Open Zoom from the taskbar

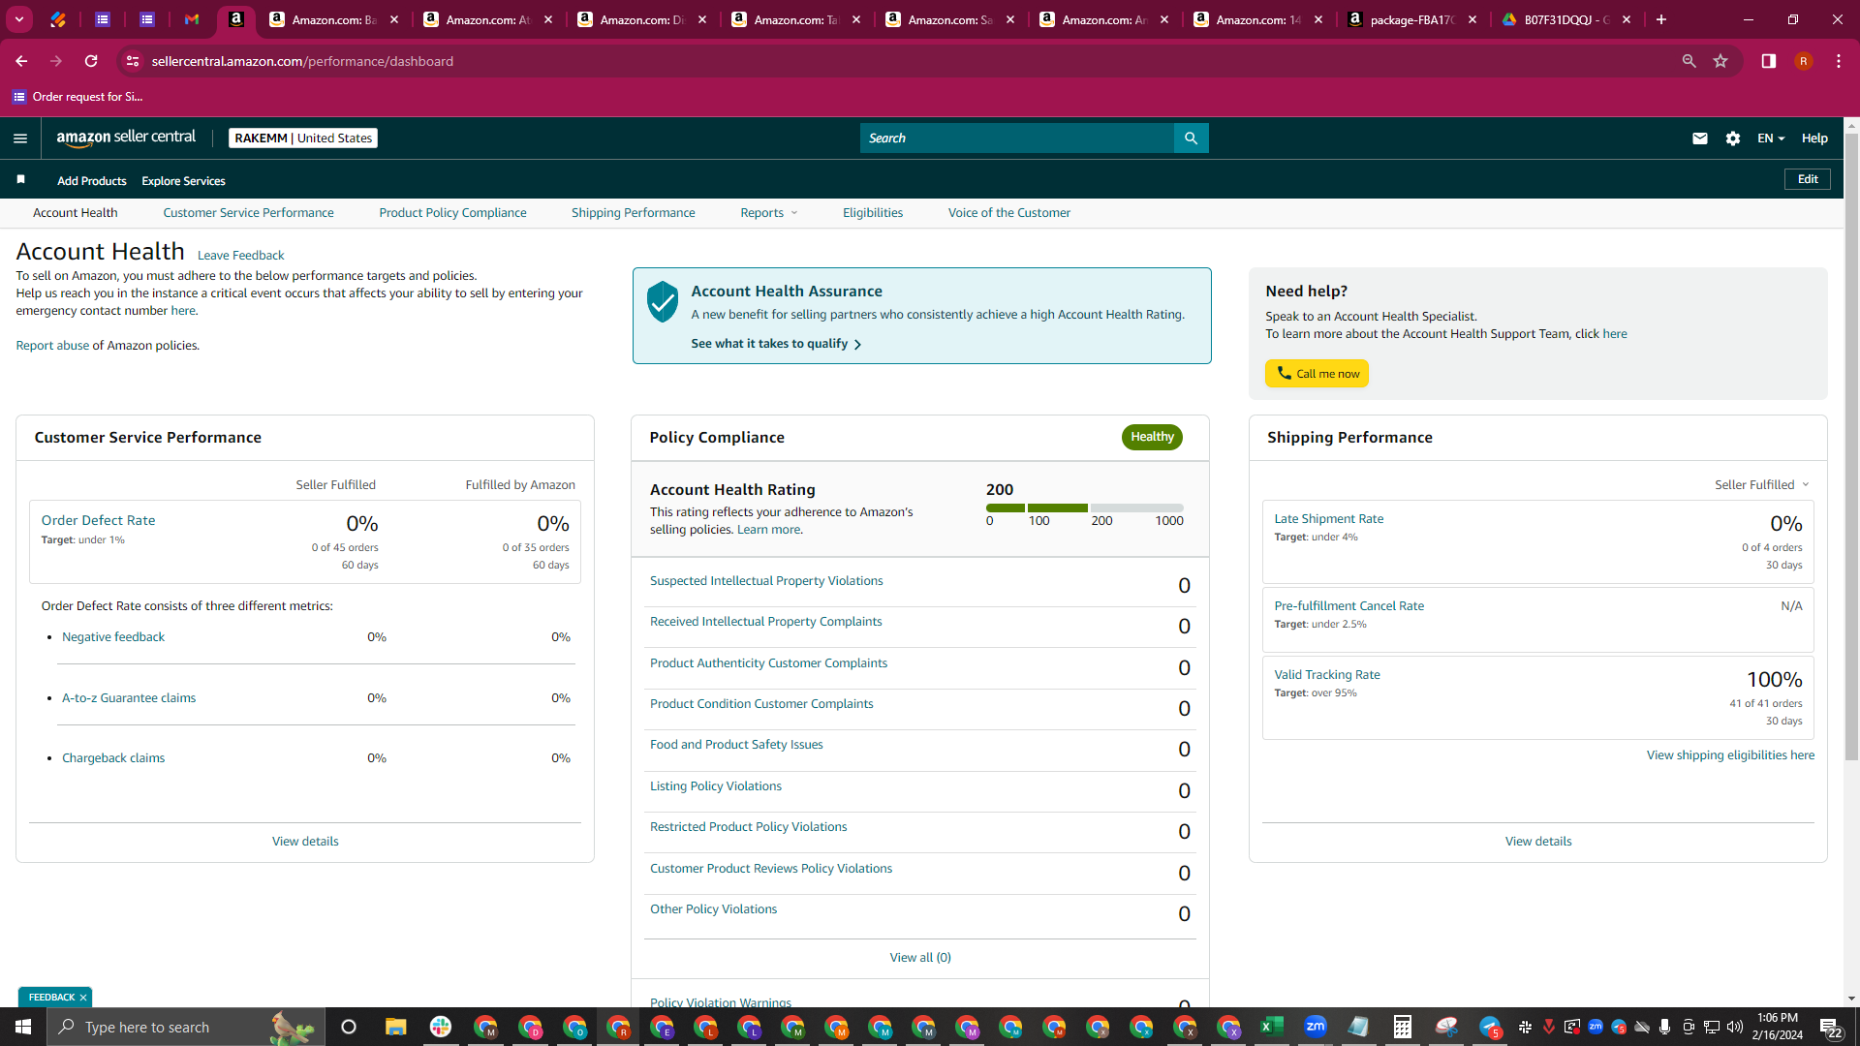click(x=1315, y=1027)
